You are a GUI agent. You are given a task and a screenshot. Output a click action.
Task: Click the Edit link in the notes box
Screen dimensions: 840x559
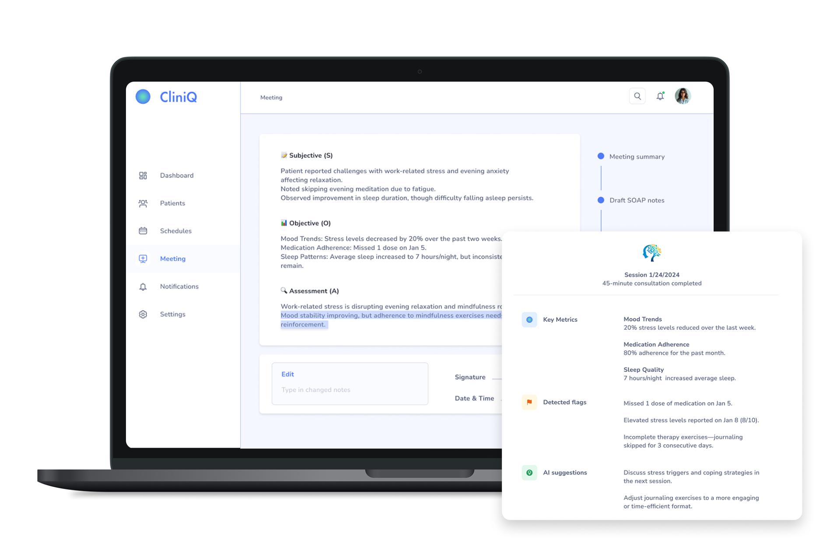[287, 374]
